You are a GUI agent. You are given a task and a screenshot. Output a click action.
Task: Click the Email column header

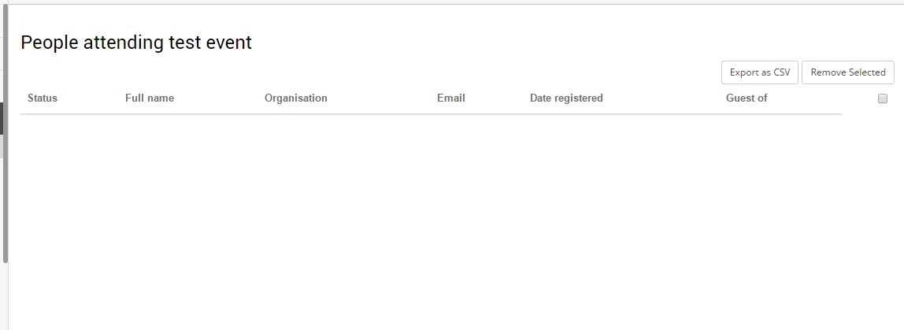pyautogui.click(x=451, y=98)
